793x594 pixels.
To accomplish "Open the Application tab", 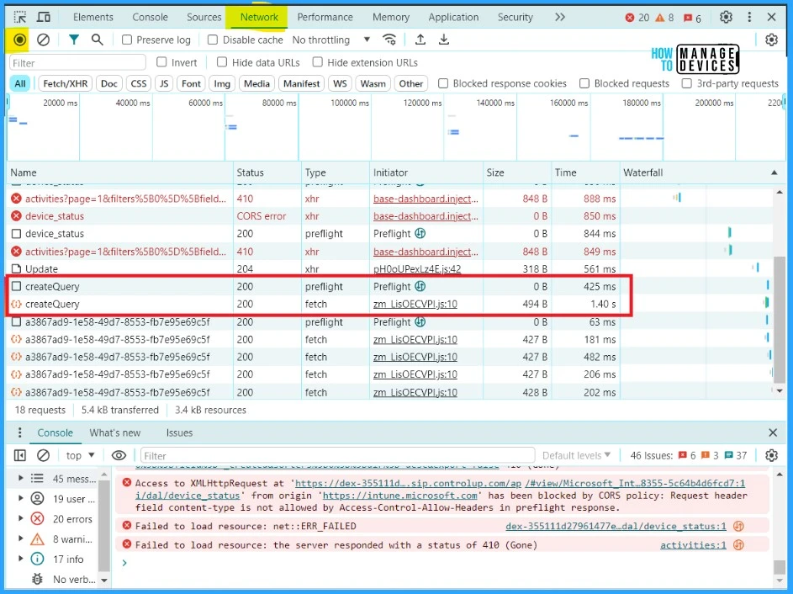I will (x=453, y=17).
